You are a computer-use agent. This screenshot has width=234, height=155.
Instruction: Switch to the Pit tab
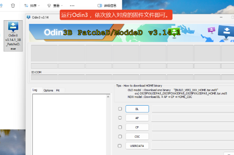coord(58,90)
